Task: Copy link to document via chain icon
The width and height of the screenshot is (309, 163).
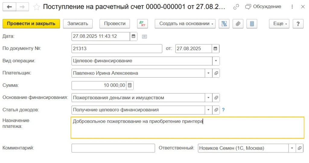Action: pyautogui.click(x=236, y=7)
